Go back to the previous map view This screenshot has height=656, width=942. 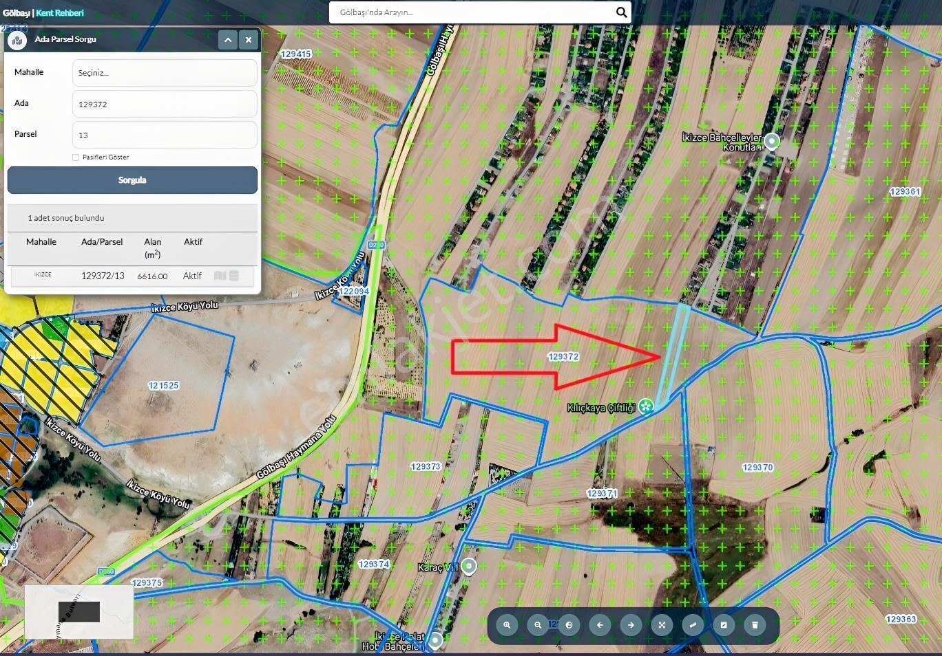pos(600,625)
